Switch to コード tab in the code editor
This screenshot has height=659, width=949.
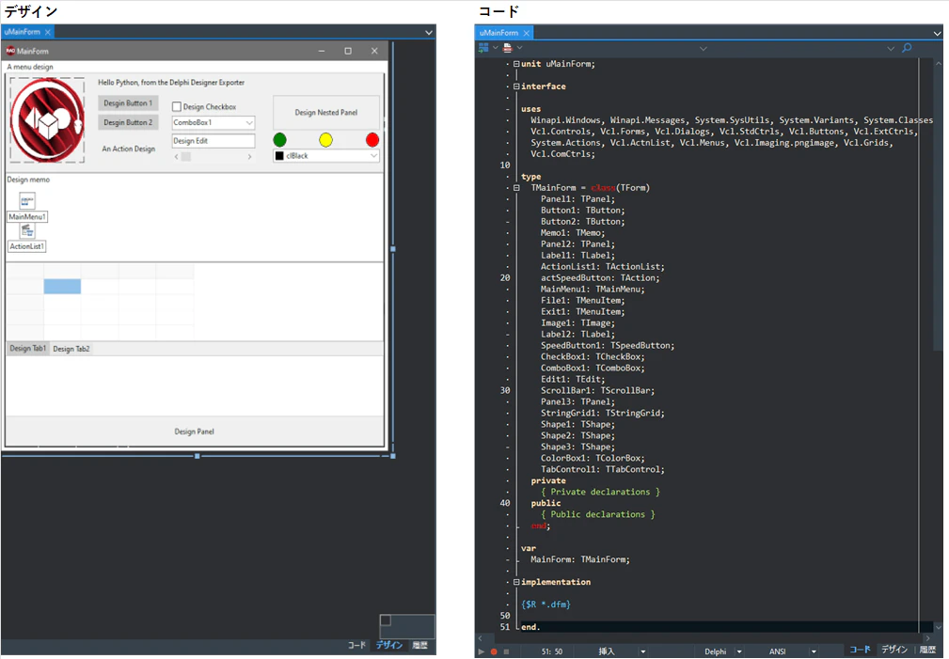(x=860, y=650)
